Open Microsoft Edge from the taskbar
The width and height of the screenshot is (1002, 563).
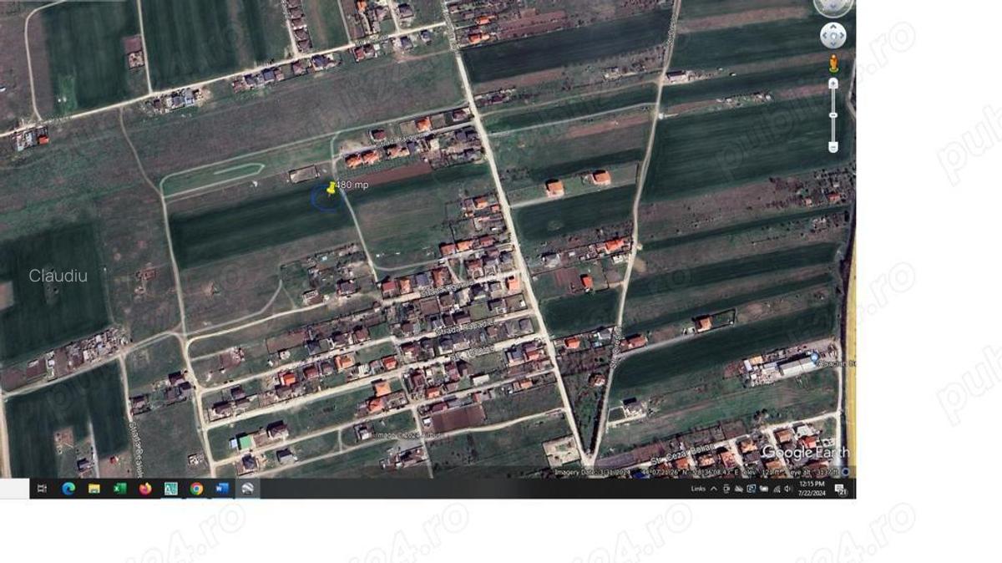pyautogui.click(x=68, y=489)
